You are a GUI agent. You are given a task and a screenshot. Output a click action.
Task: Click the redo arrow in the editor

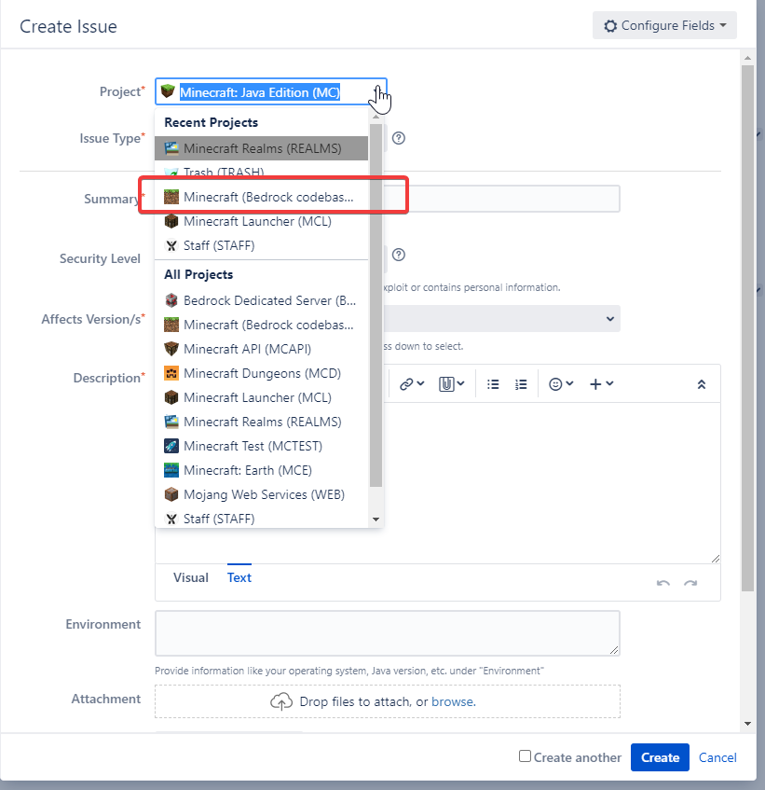tap(690, 584)
